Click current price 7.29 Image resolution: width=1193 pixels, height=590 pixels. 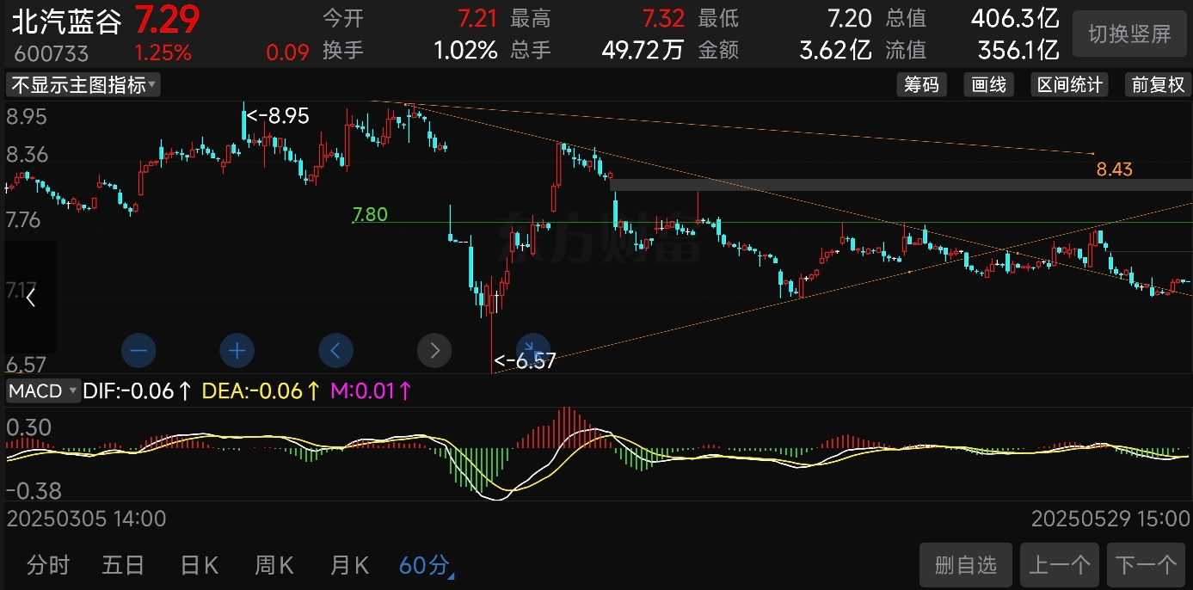[x=167, y=19]
